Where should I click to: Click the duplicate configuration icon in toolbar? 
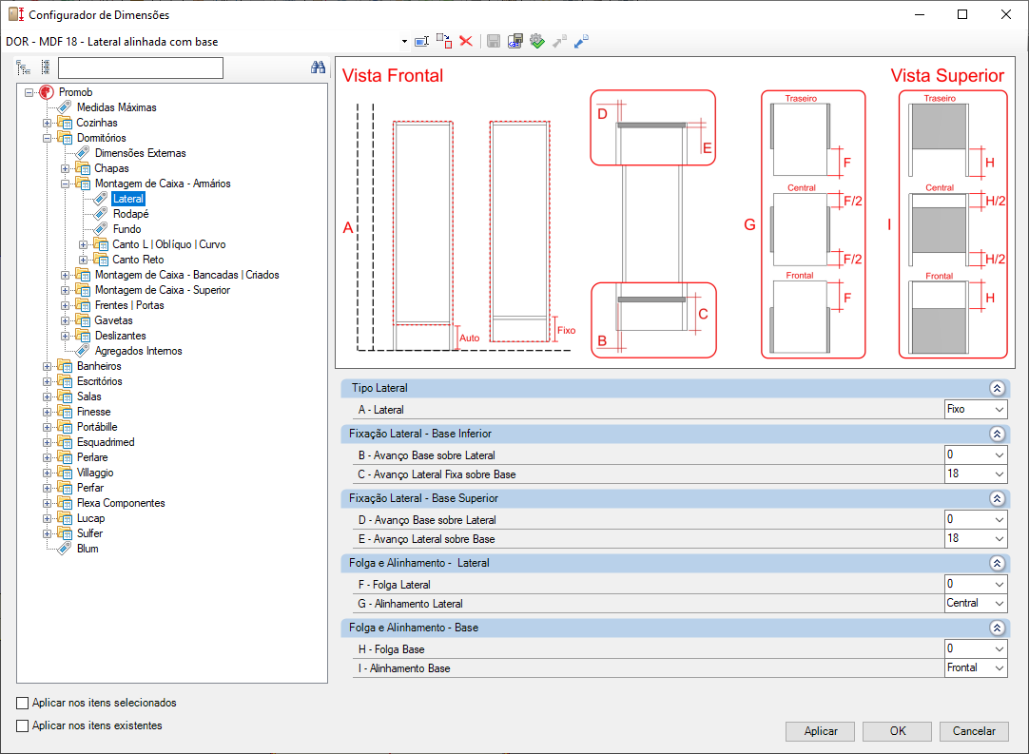pyautogui.click(x=444, y=41)
